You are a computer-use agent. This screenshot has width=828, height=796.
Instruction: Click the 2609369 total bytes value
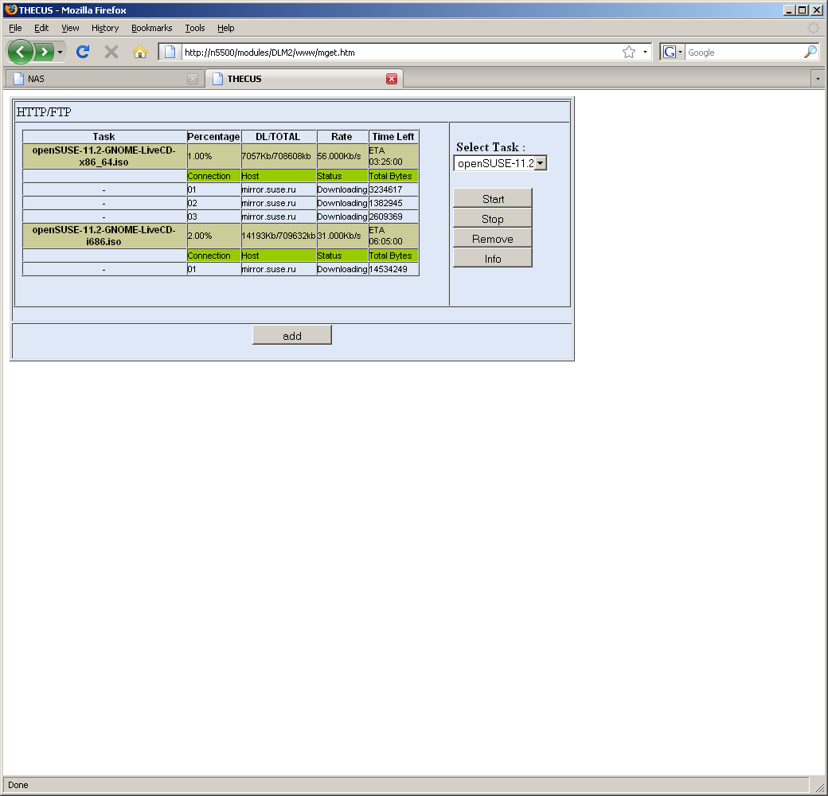pyautogui.click(x=385, y=217)
